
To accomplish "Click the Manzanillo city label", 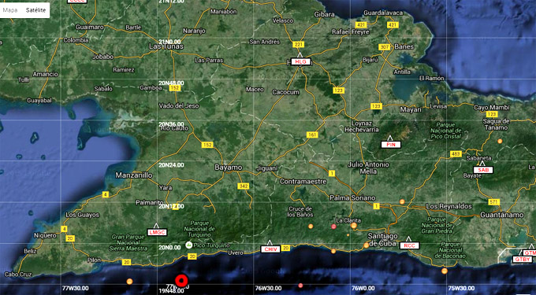I will pyautogui.click(x=134, y=175).
